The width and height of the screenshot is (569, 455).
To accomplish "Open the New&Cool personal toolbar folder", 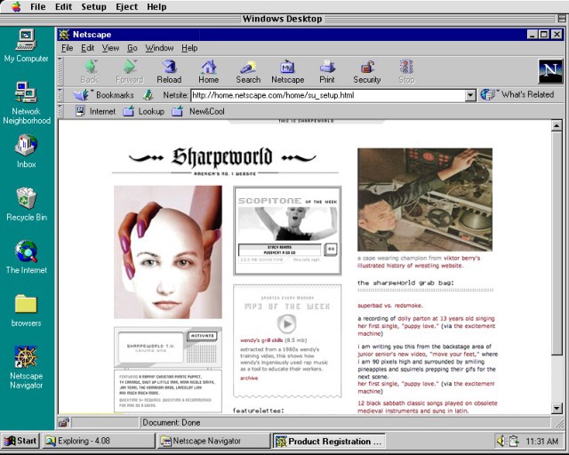I will point(198,111).
